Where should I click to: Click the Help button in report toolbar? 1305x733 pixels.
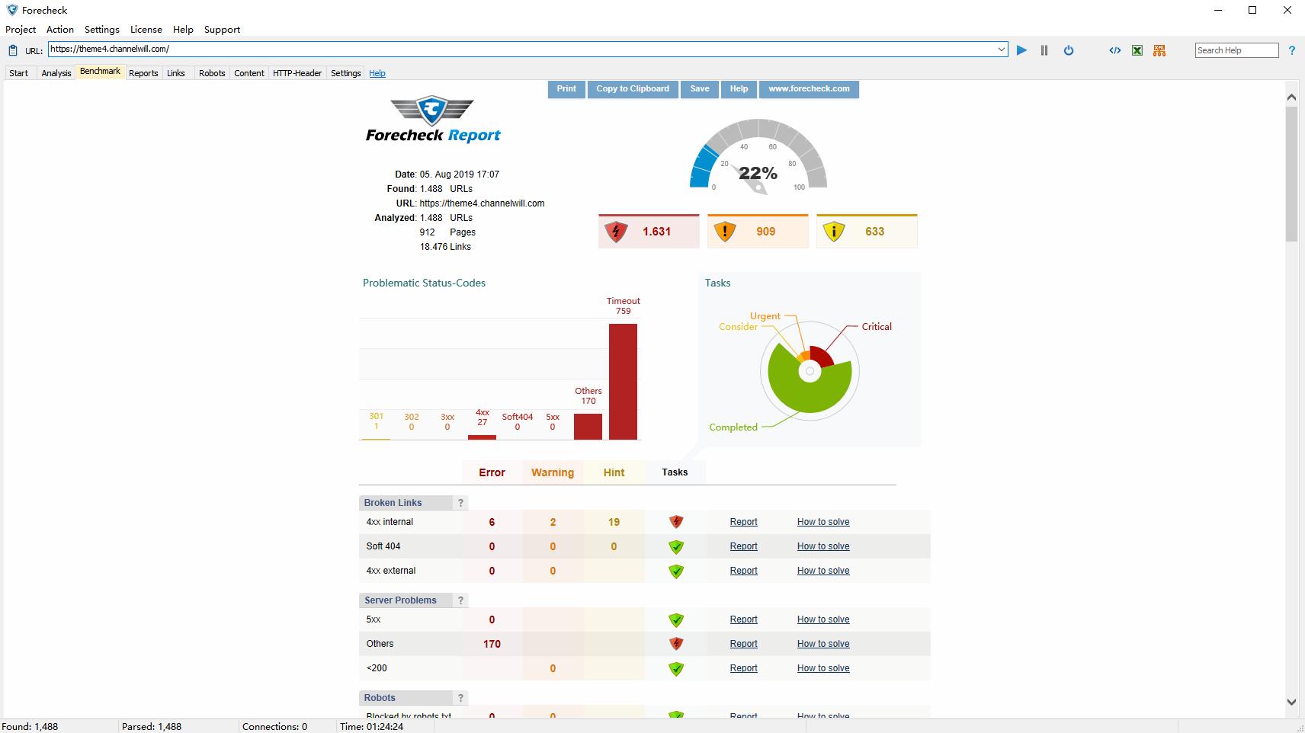pyautogui.click(x=739, y=89)
